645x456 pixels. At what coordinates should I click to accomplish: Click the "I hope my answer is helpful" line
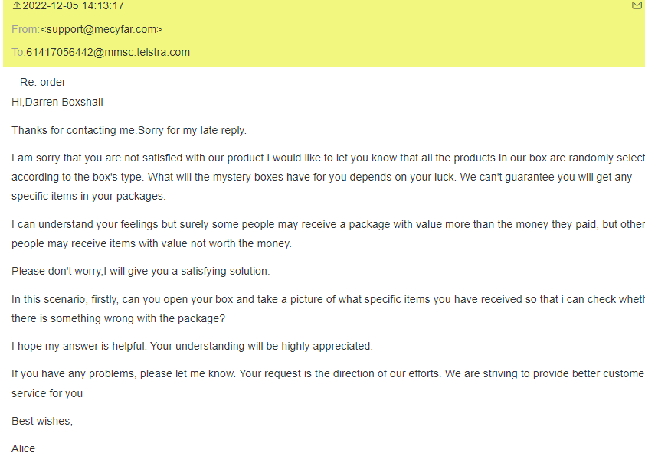pyautogui.click(x=192, y=346)
